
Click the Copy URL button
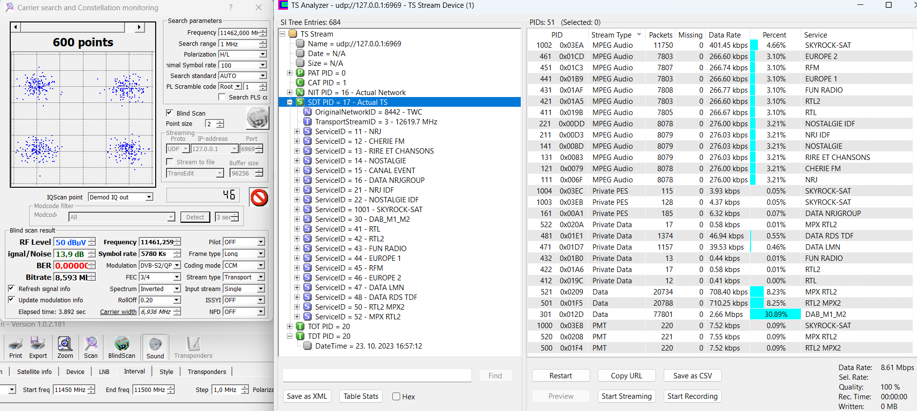click(x=627, y=376)
